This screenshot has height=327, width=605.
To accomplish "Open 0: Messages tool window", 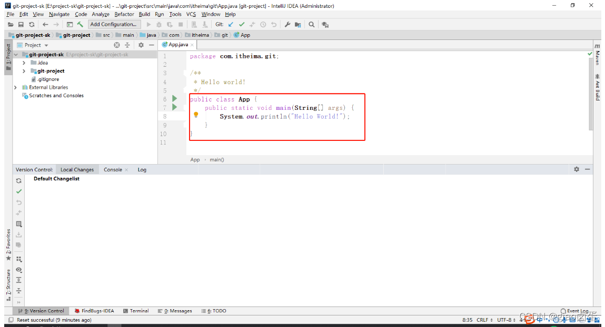I will [175, 311].
